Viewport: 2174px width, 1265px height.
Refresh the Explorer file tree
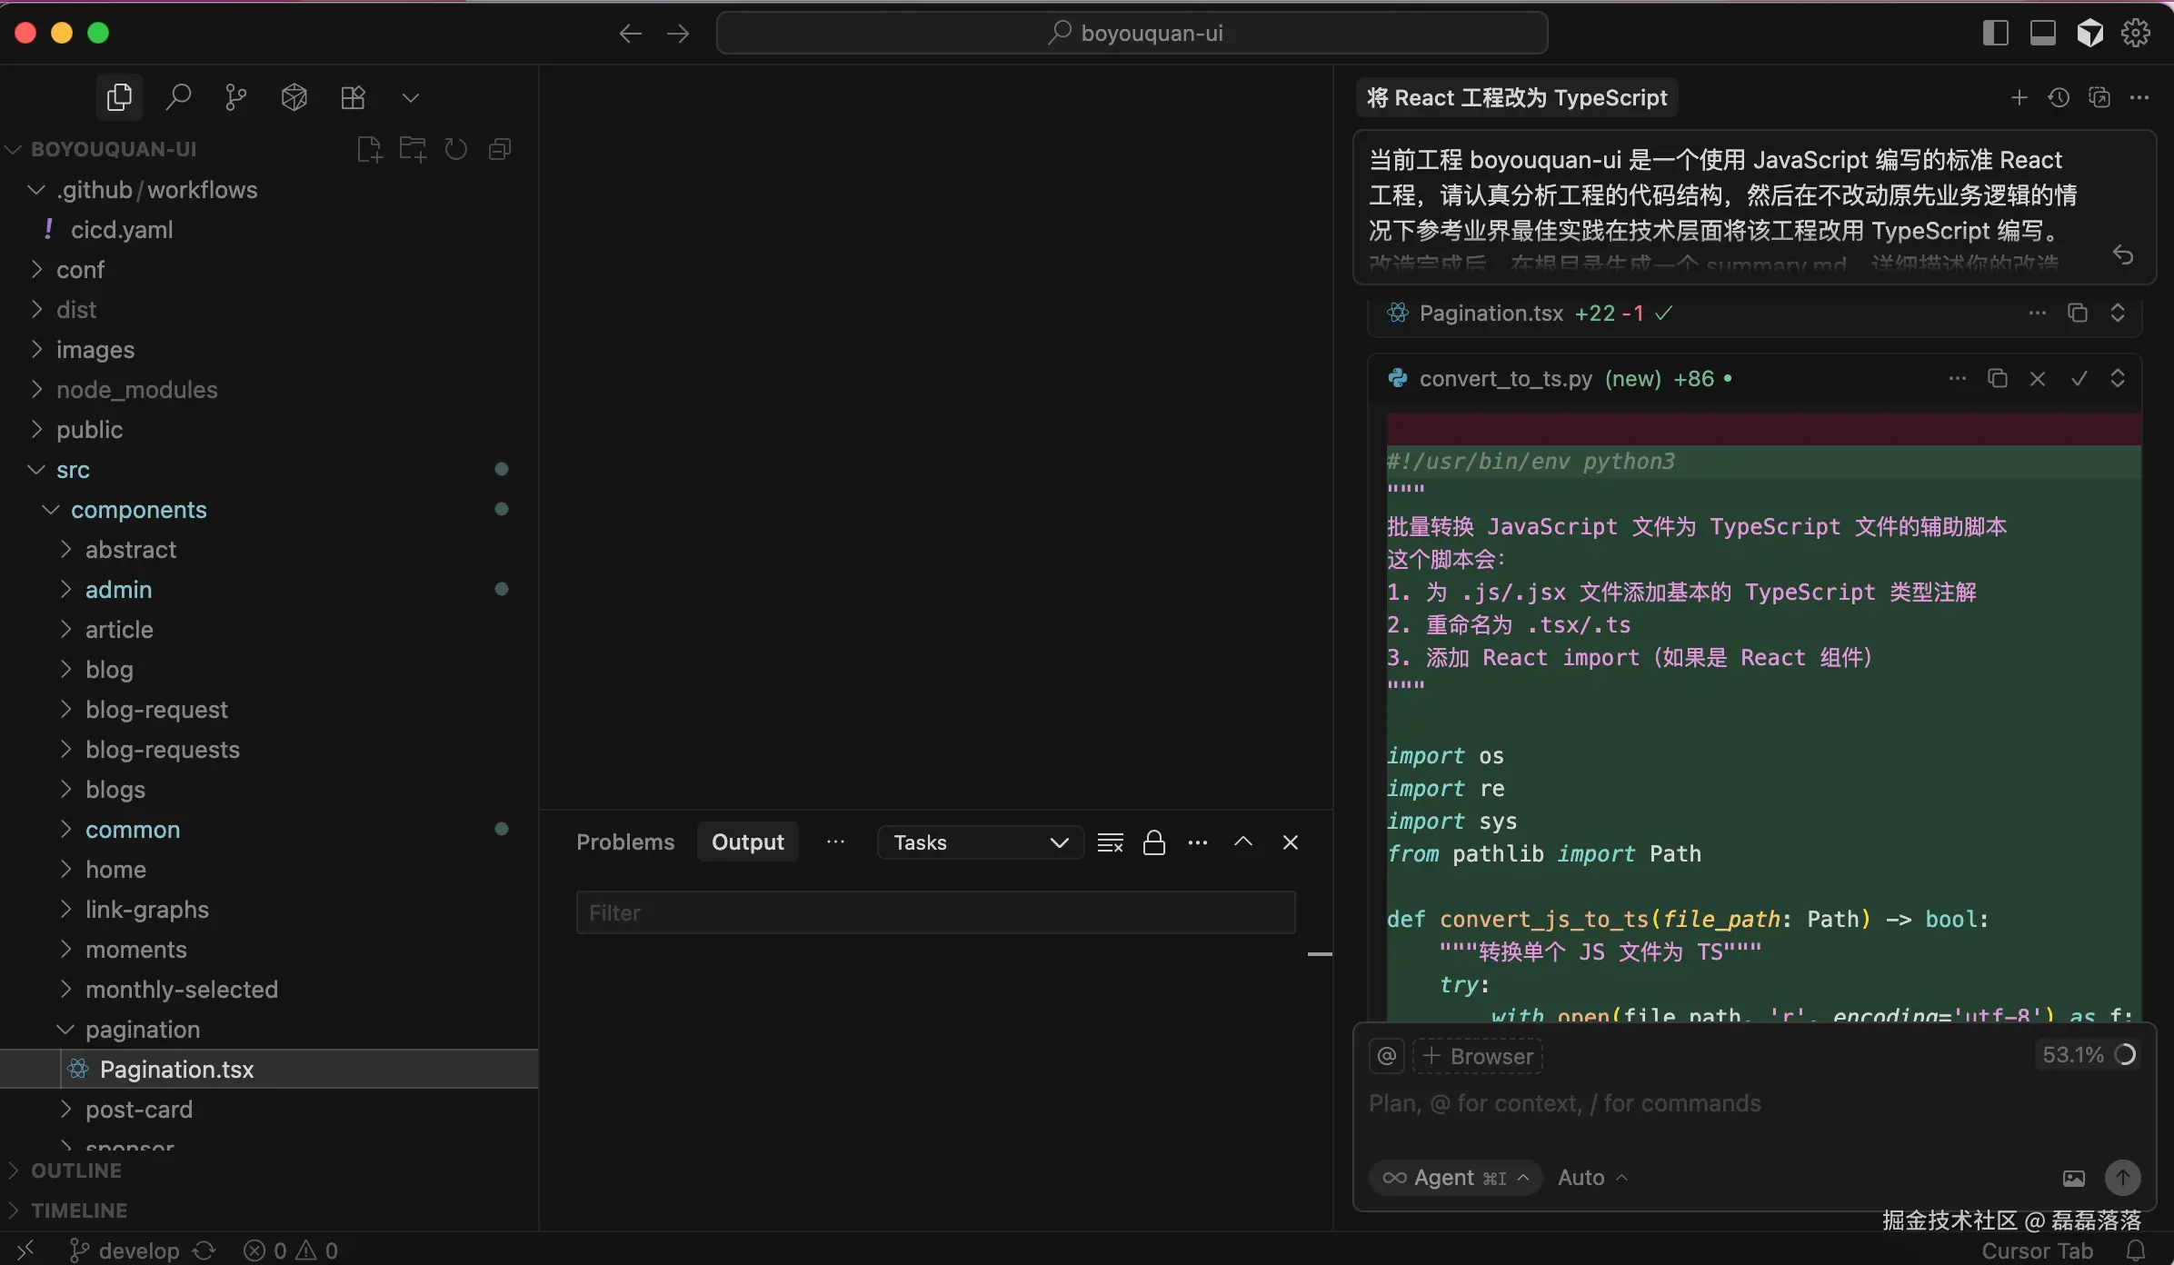click(x=455, y=149)
